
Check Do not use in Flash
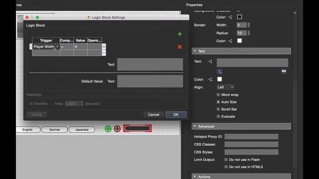tap(226, 160)
